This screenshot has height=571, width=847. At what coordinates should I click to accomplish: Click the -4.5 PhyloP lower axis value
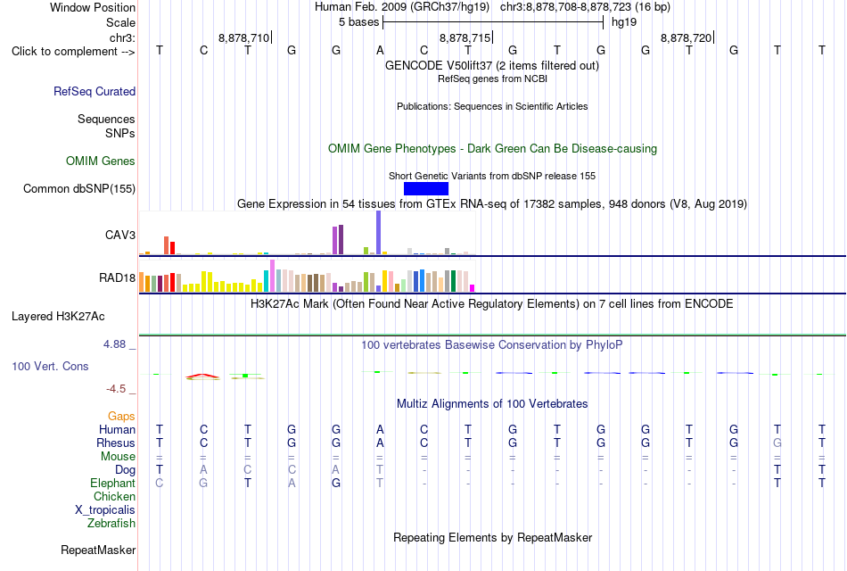click(x=116, y=389)
